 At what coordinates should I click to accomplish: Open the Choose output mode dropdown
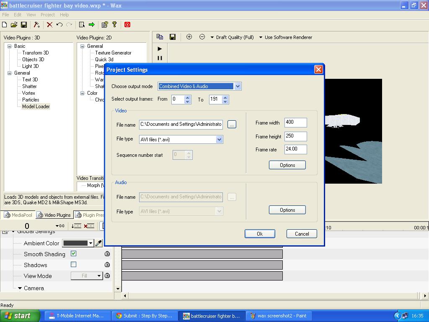[x=238, y=86]
